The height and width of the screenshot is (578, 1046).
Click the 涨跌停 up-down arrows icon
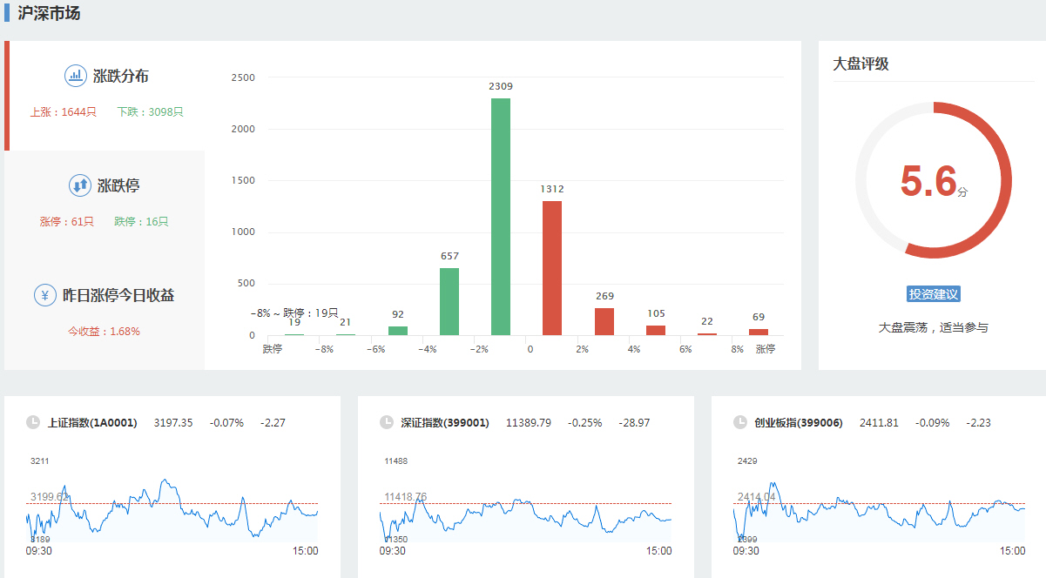pos(80,185)
